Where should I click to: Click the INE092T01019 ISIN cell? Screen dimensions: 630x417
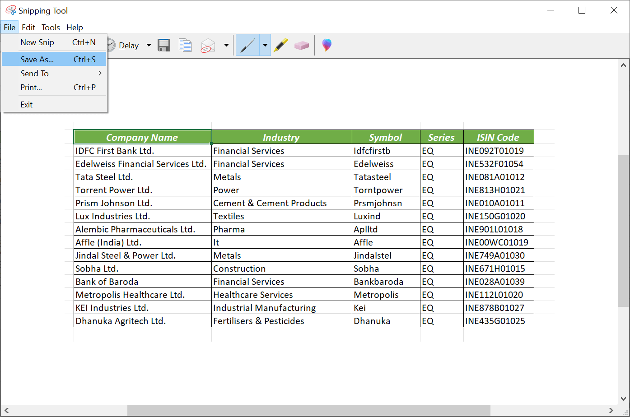pos(499,151)
